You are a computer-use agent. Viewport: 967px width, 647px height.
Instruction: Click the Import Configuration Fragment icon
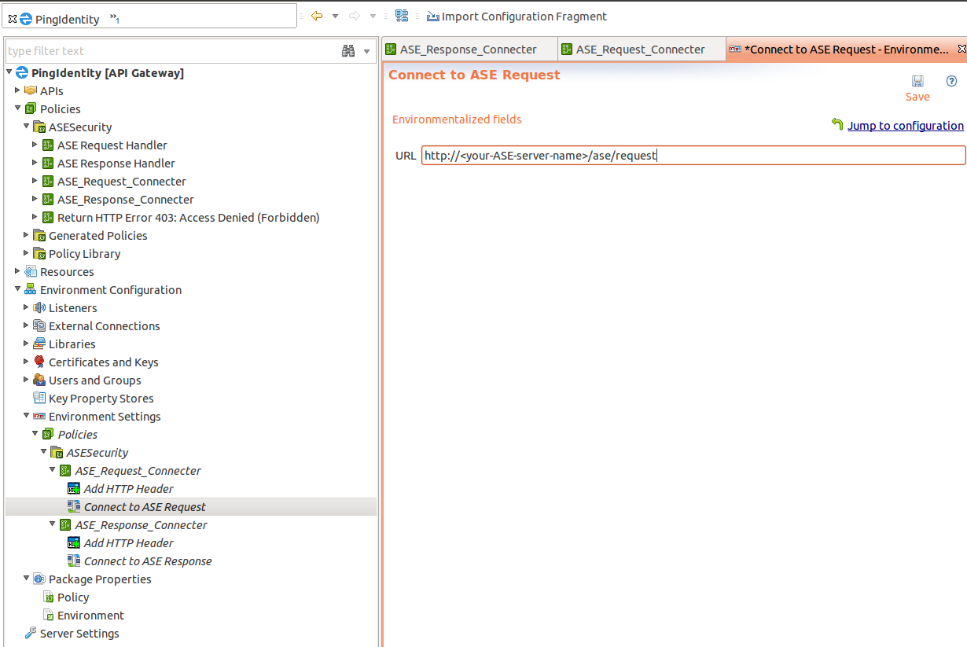pos(432,17)
